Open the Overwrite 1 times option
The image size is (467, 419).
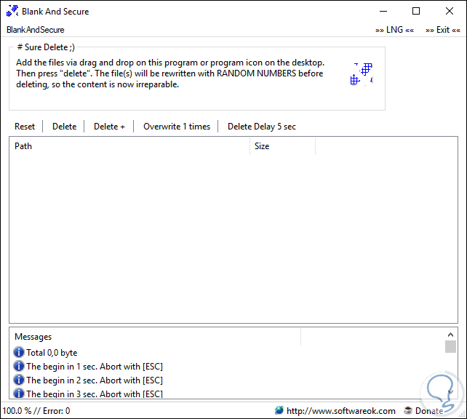[x=177, y=127]
